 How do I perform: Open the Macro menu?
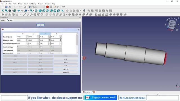point(20,4)
